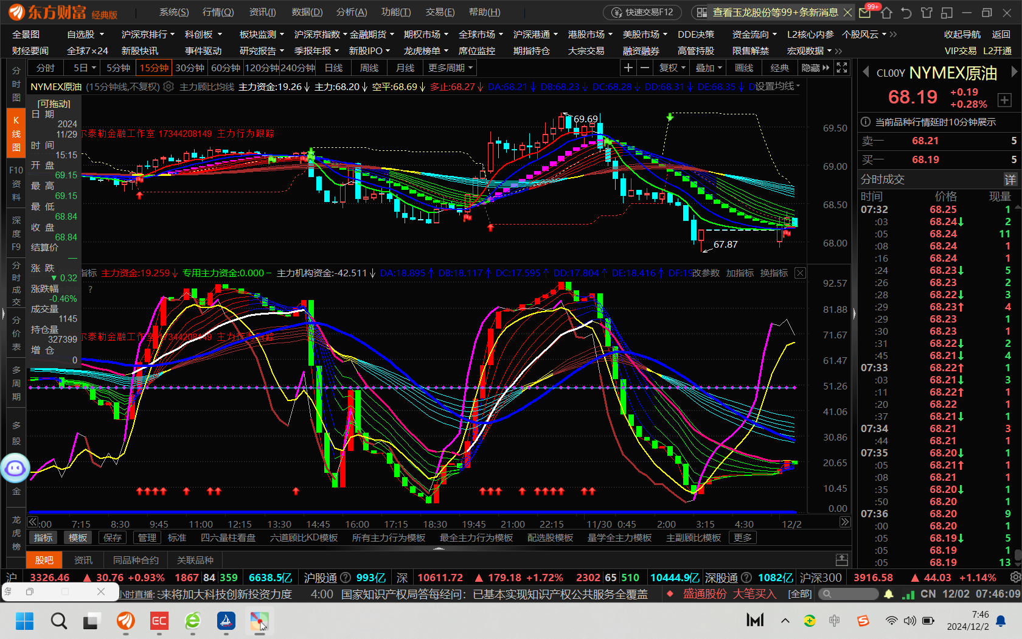Click the 管理 template button
1022x639 pixels.
pos(147,538)
